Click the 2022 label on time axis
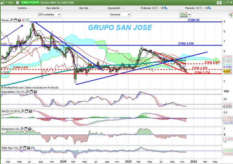This screenshot has height=164, width=233. click(x=194, y=162)
